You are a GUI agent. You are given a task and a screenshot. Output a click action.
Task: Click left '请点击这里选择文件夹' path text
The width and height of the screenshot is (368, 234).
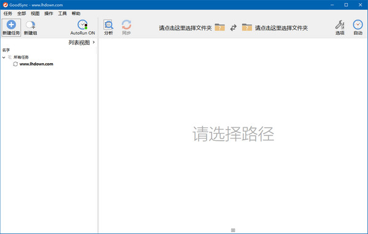pyautogui.click(x=185, y=28)
